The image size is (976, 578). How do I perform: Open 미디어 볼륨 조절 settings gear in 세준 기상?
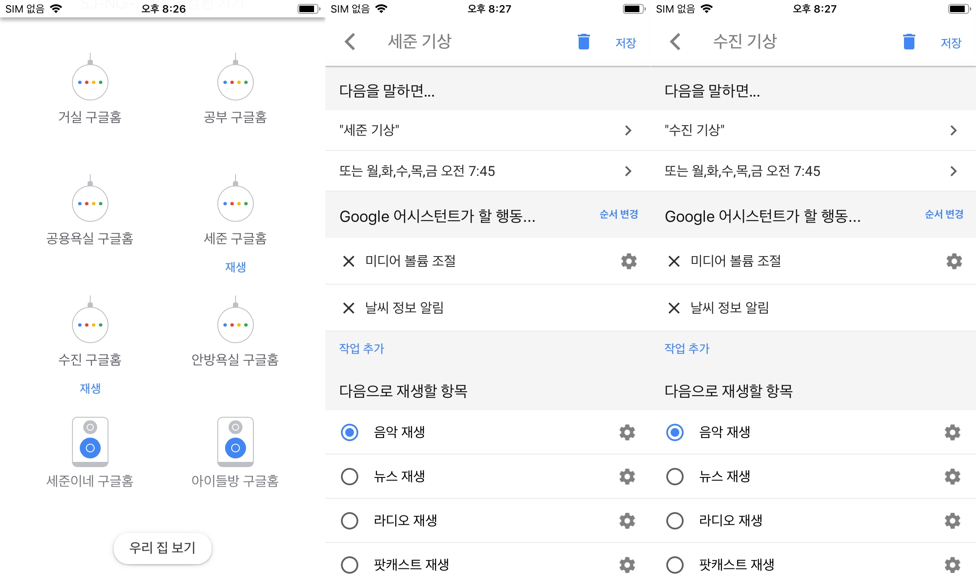[x=629, y=261]
